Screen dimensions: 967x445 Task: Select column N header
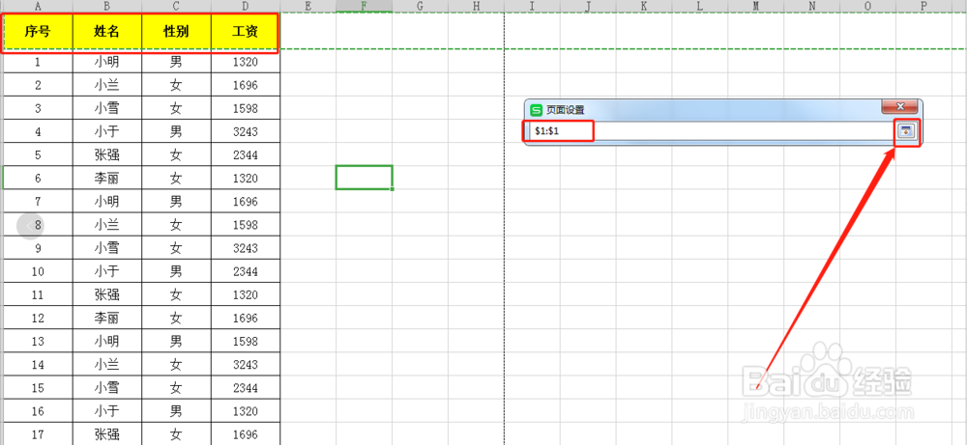pyautogui.click(x=811, y=6)
